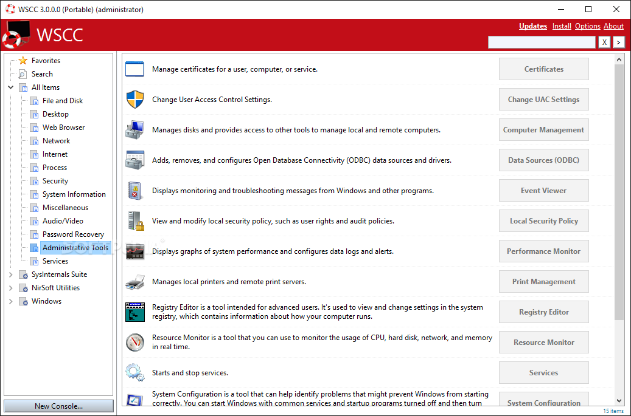Click the Performance Monitor graph icon

pos(135,251)
